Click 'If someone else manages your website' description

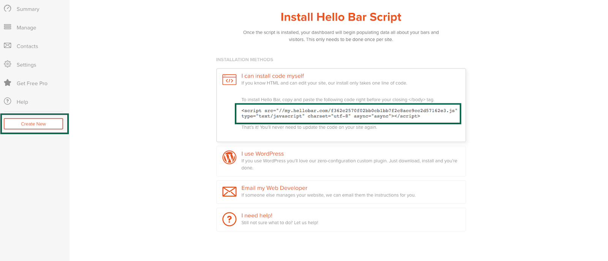click(x=328, y=195)
